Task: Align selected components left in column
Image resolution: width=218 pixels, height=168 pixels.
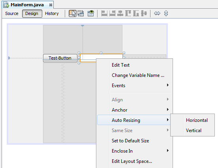Action: tap(104, 13)
